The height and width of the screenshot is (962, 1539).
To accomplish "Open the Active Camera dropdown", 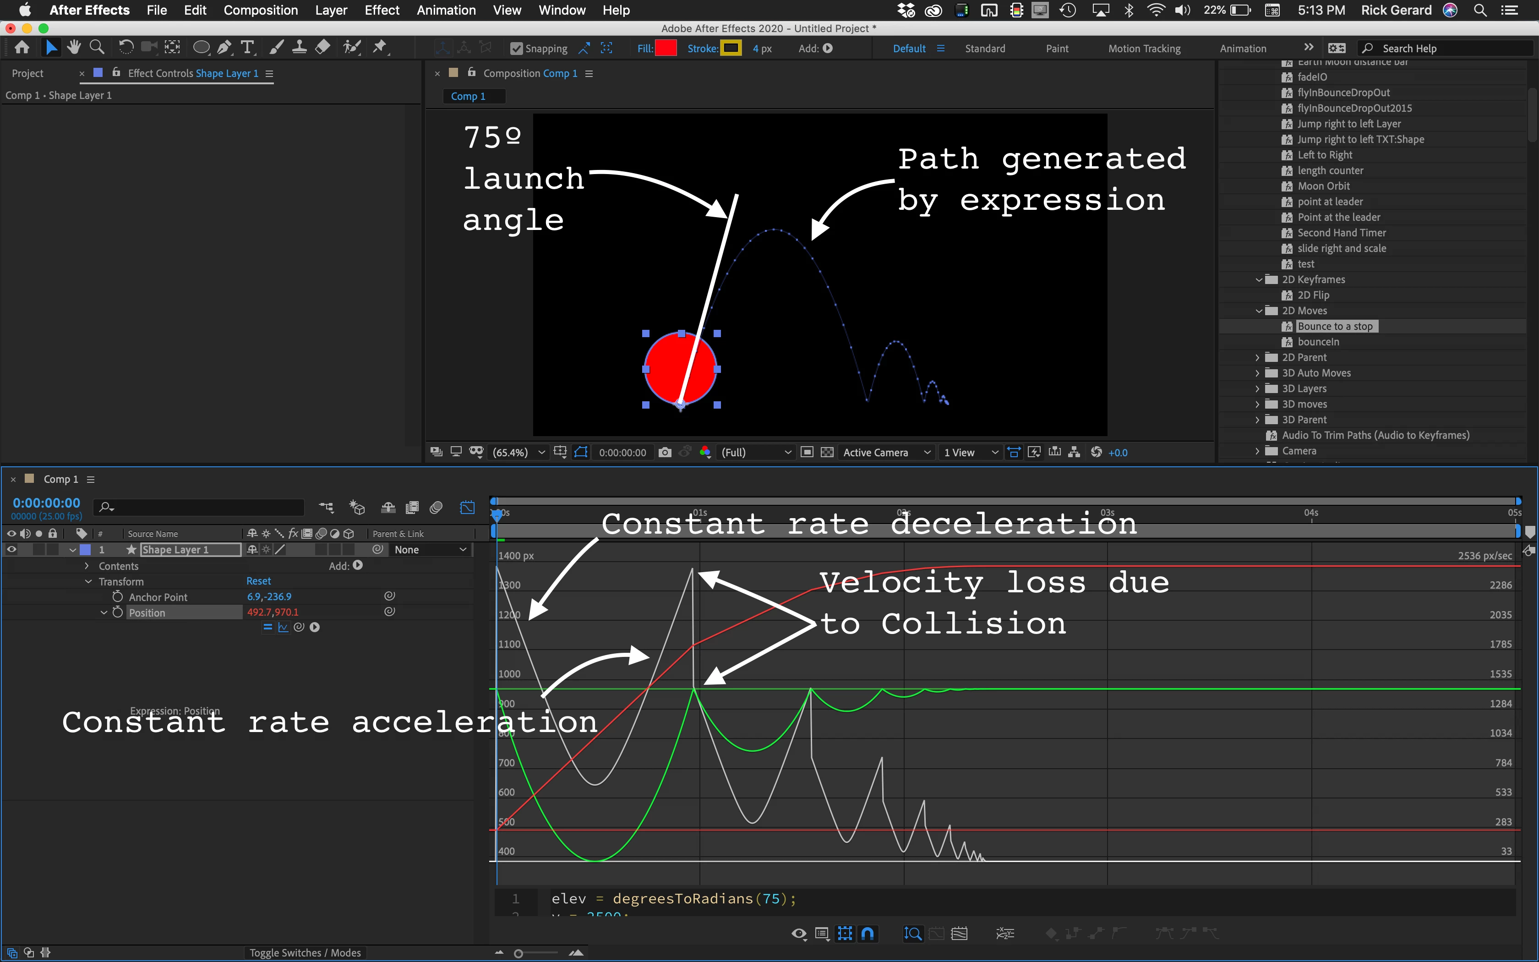I will point(886,453).
